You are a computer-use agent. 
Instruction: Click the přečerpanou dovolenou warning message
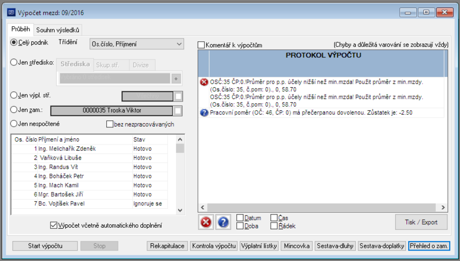pos(311,112)
